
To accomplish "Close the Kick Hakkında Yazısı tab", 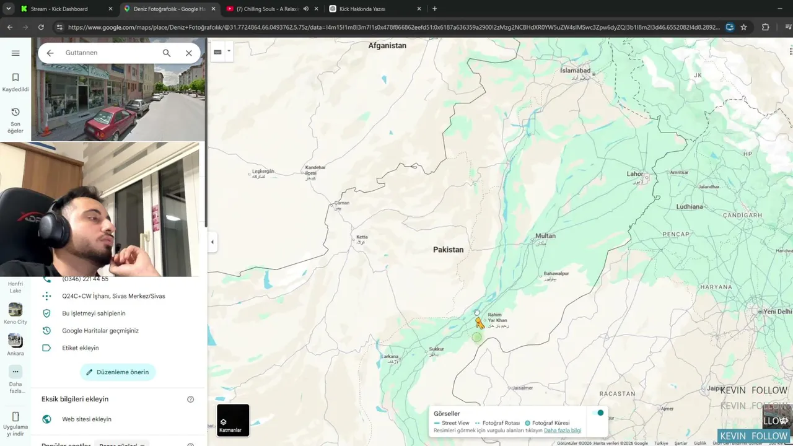I will pyautogui.click(x=419, y=9).
